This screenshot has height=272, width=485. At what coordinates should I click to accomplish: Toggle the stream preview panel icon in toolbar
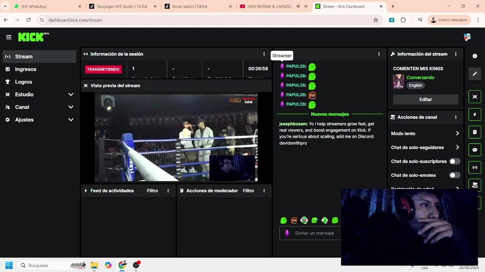click(475, 97)
